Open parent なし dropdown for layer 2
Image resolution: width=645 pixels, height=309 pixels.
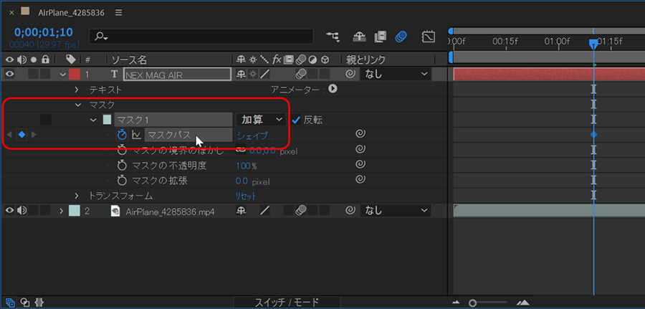[x=396, y=211]
